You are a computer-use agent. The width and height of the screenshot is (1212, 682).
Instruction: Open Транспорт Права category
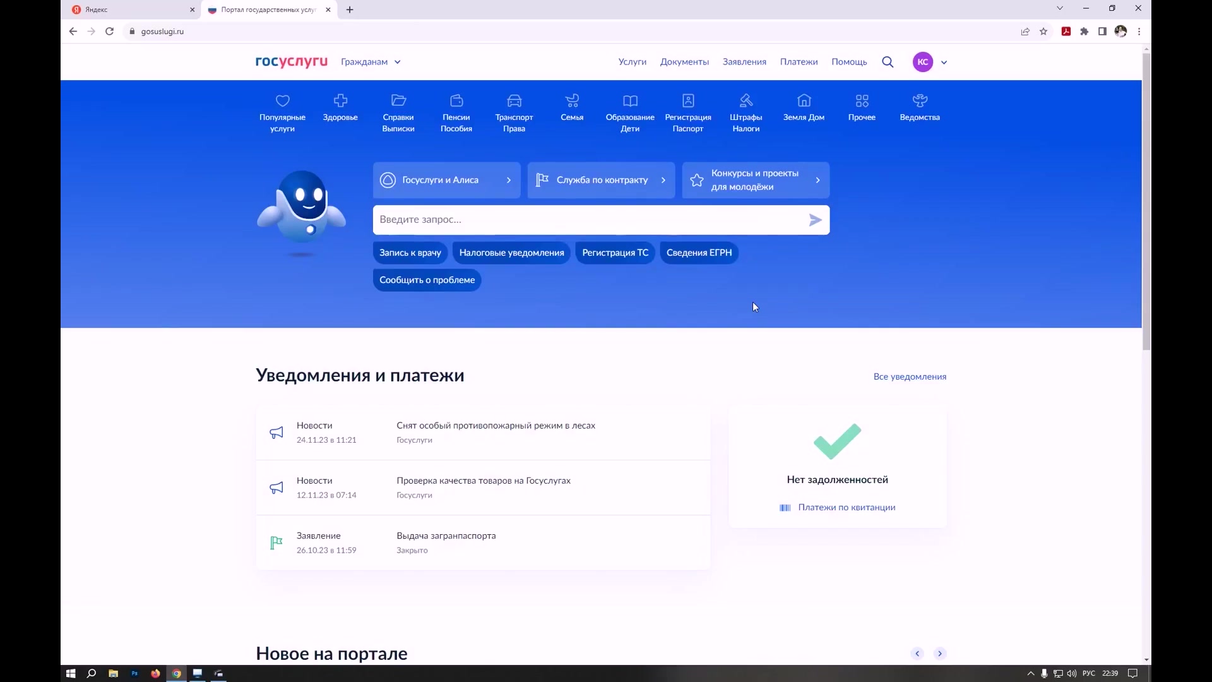514,113
